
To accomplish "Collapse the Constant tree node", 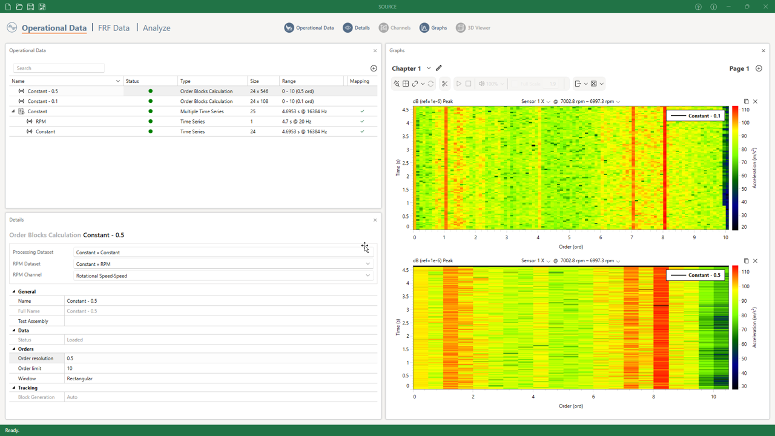I will pos(13,111).
